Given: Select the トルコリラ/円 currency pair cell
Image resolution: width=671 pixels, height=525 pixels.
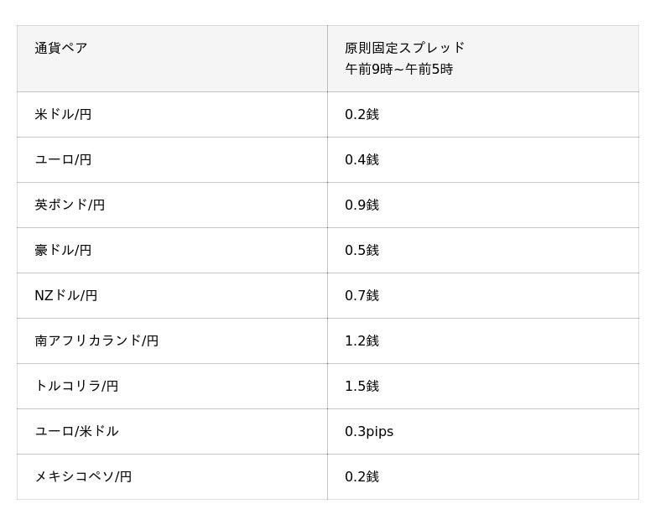Looking at the screenshot, I should tap(76, 387).
